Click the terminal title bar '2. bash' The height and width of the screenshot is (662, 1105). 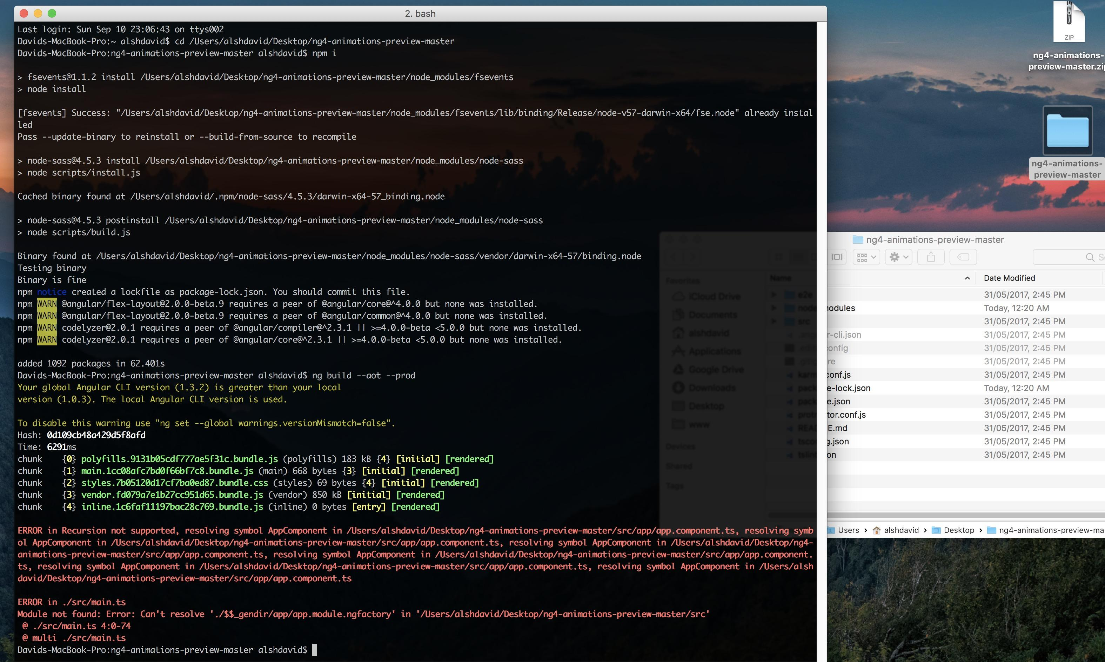[420, 14]
